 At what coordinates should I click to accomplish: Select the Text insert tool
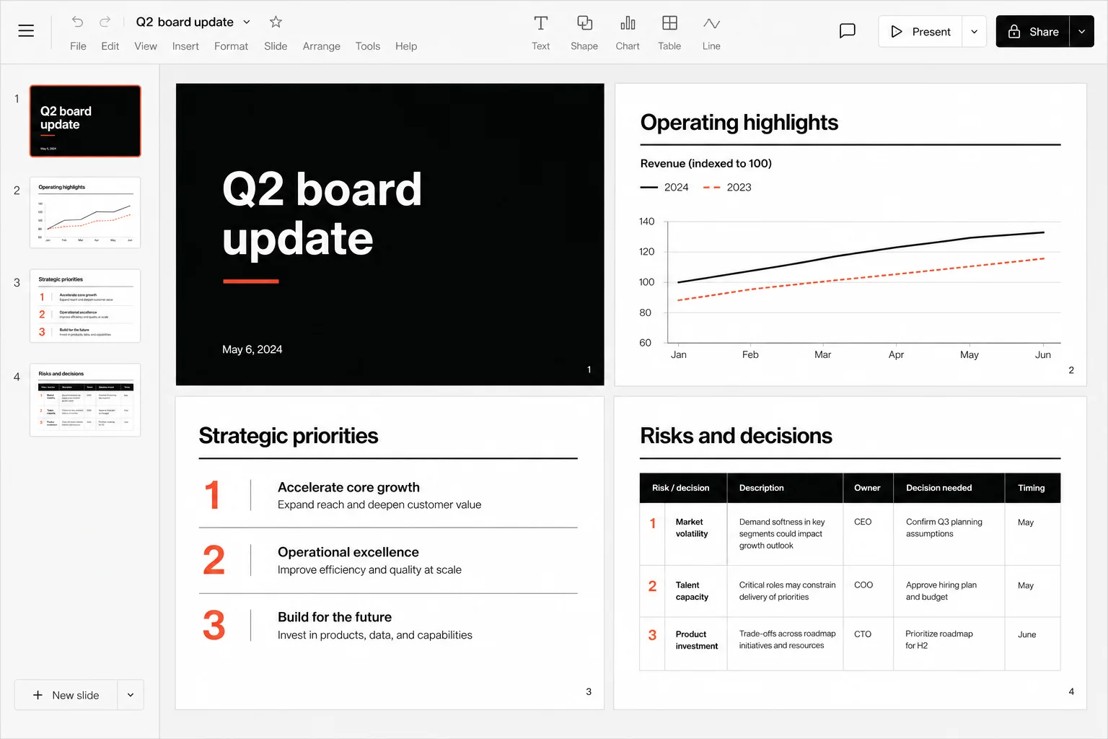point(540,33)
